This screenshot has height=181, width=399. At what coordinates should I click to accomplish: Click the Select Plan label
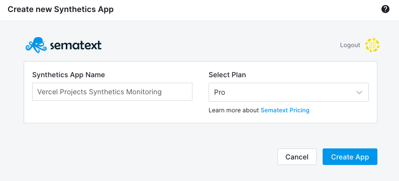click(227, 75)
